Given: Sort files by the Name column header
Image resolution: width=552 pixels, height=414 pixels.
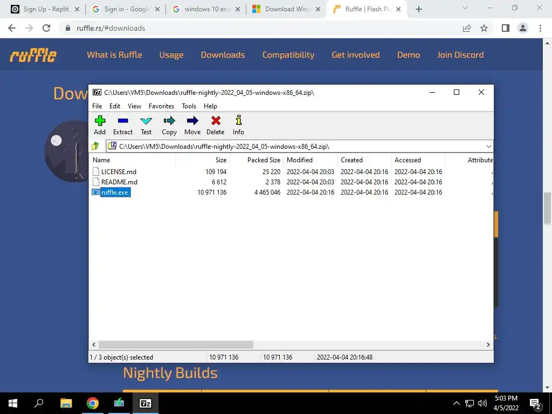Looking at the screenshot, I should [x=133, y=160].
